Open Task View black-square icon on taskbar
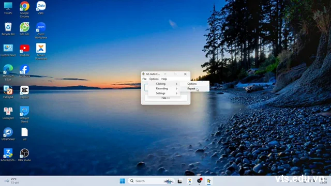 pos(179,181)
